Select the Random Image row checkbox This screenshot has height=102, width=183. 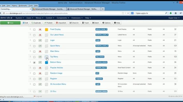pyautogui.click(x=34, y=73)
